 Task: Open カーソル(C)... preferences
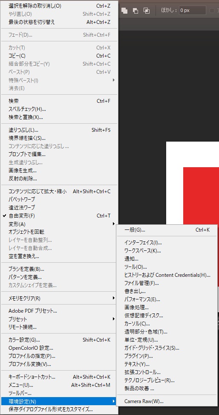(167, 323)
